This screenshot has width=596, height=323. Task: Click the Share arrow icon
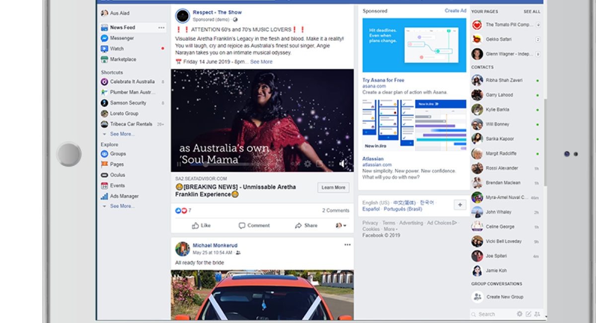pos(298,226)
